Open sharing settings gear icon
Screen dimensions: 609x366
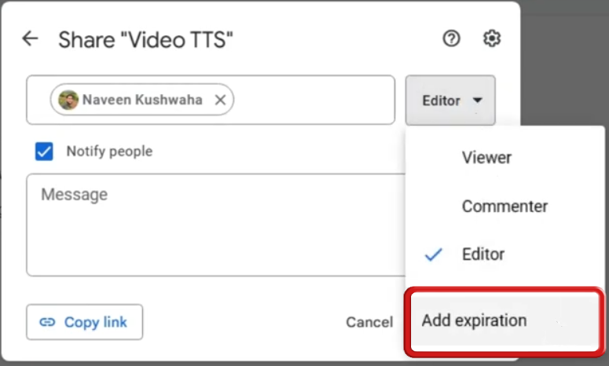492,38
